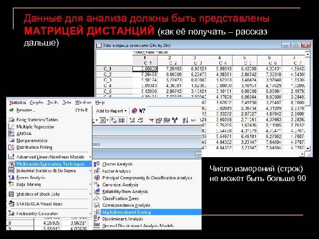This screenshot has height=239, width=319.
Task: Click the purple STATISTICA help book icon
Action: 135,111
